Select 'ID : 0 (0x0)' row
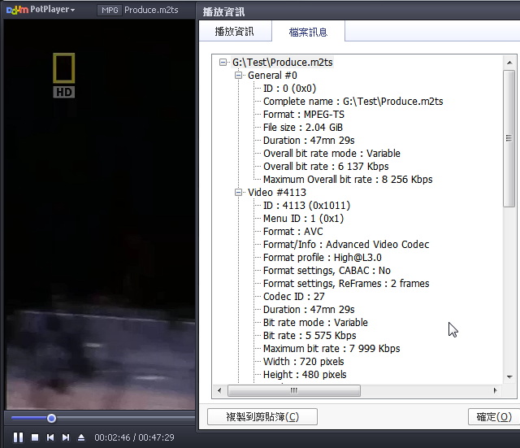 pyautogui.click(x=289, y=89)
